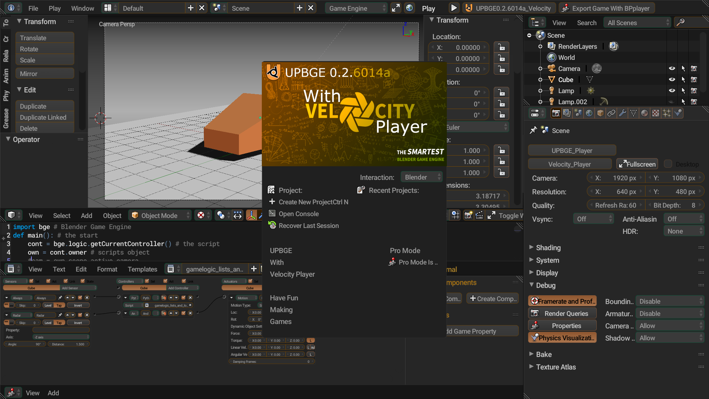The width and height of the screenshot is (709, 399).
Task: Open the World properties tab (globe icon)
Action: (589, 113)
